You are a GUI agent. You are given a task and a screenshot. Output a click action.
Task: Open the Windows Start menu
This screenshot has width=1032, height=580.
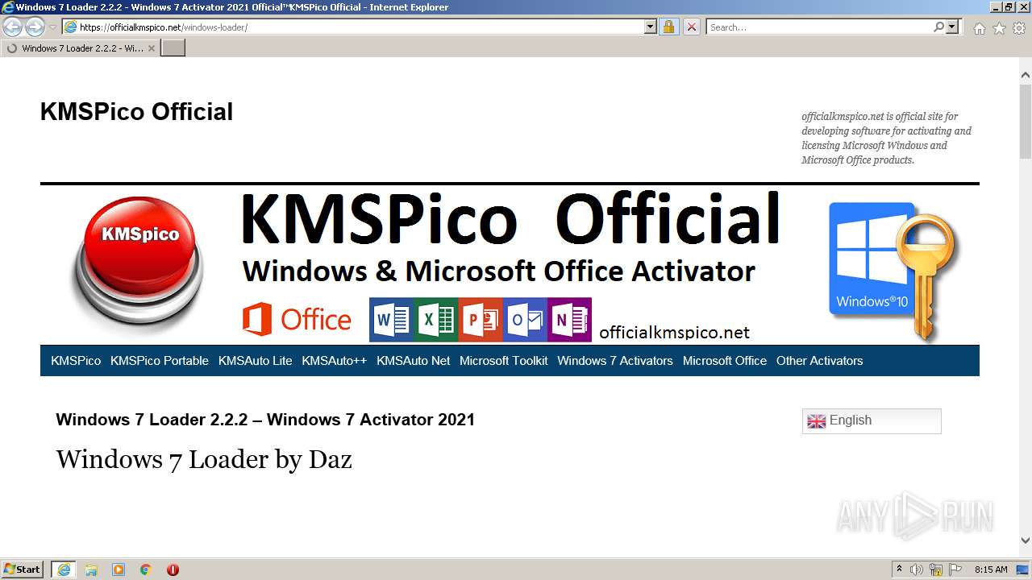(23, 570)
